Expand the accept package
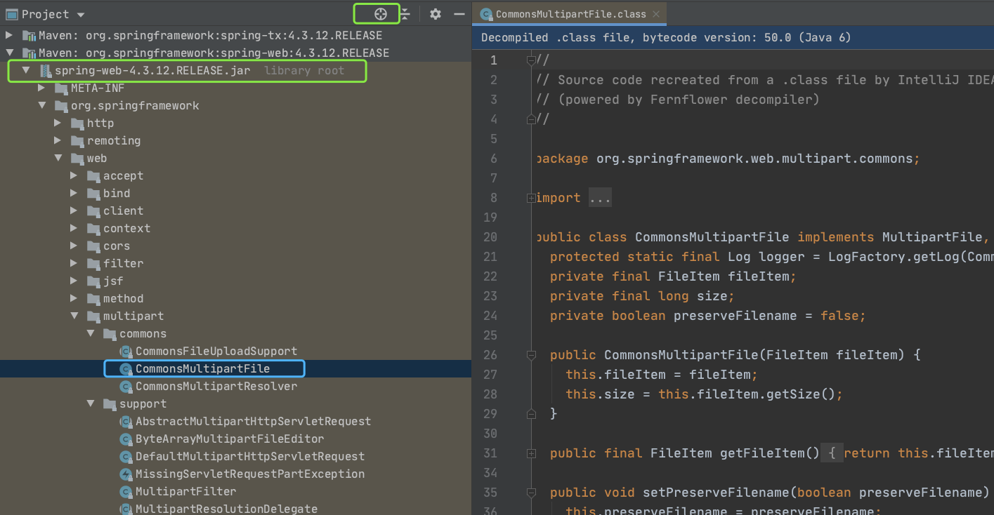 pos(74,175)
